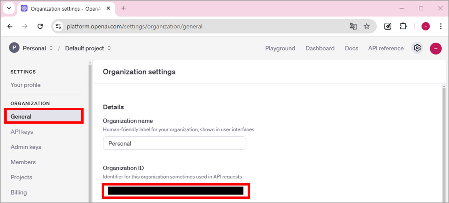Click the 'Identifier for this organization' description
This screenshot has width=449, height=203.
coord(172,177)
